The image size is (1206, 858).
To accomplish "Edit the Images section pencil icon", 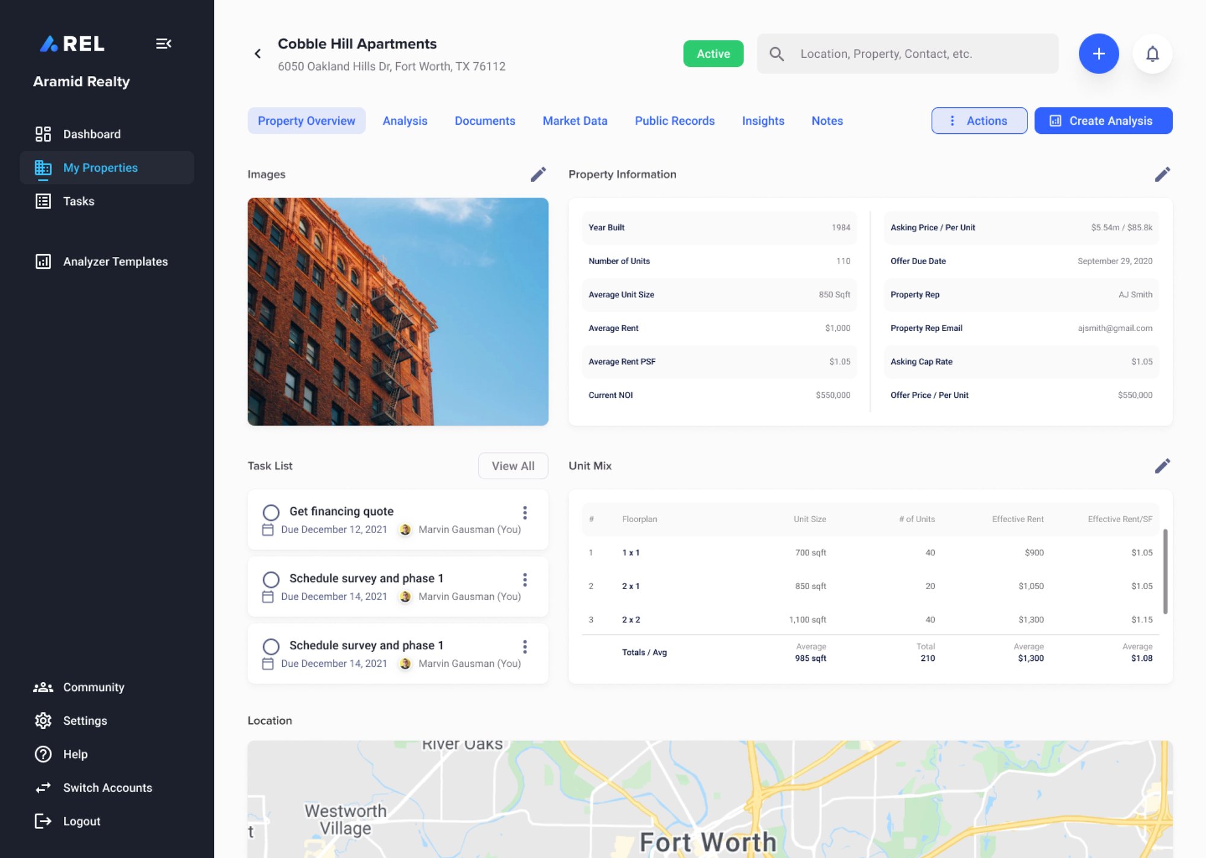I will pyautogui.click(x=538, y=174).
